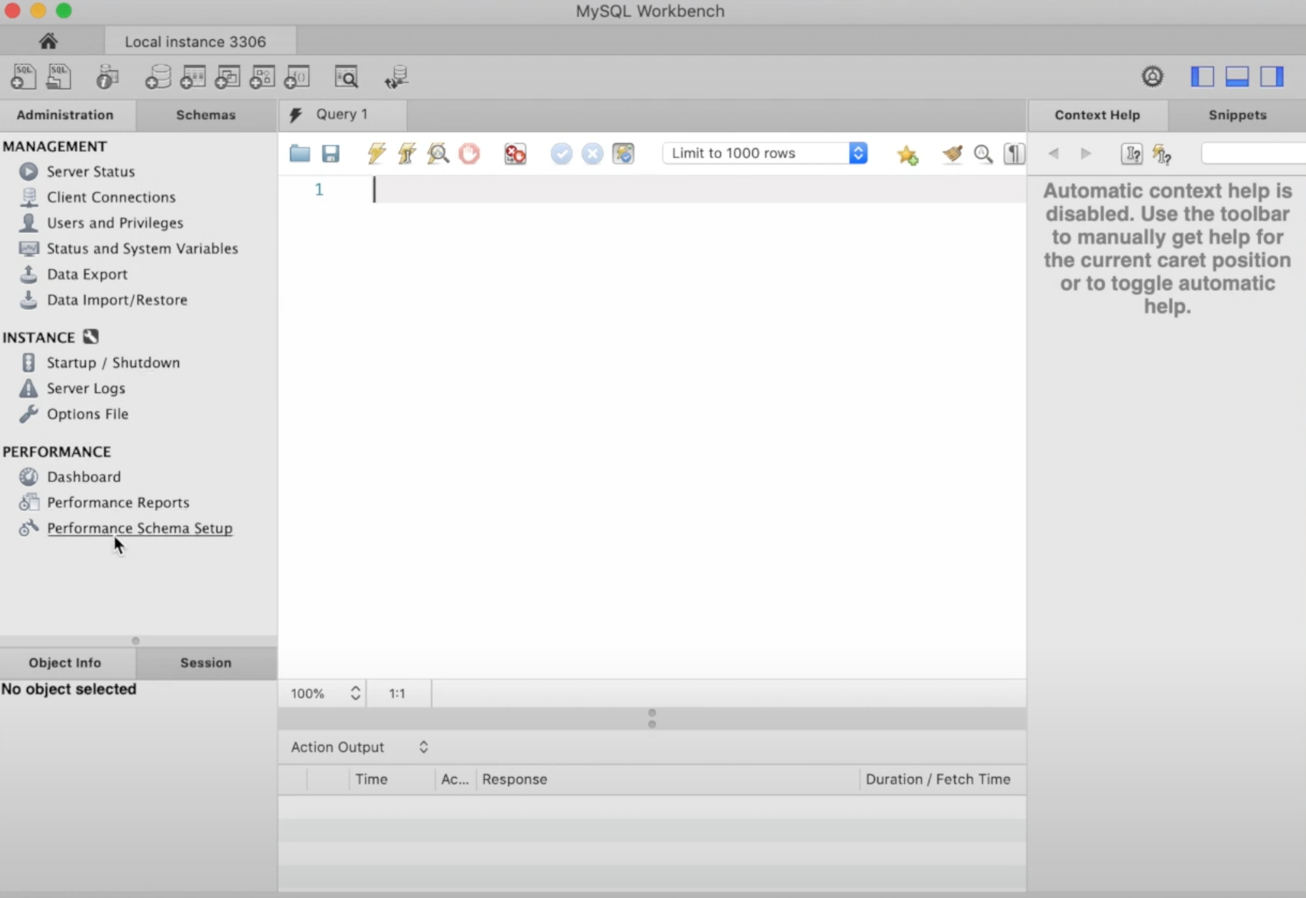This screenshot has height=898, width=1306.
Task: Toggle continue-on-error execution mode
Action: tap(515, 153)
